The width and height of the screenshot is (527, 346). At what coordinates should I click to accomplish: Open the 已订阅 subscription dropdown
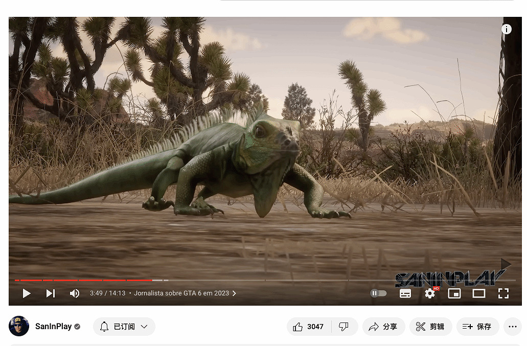pos(124,327)
